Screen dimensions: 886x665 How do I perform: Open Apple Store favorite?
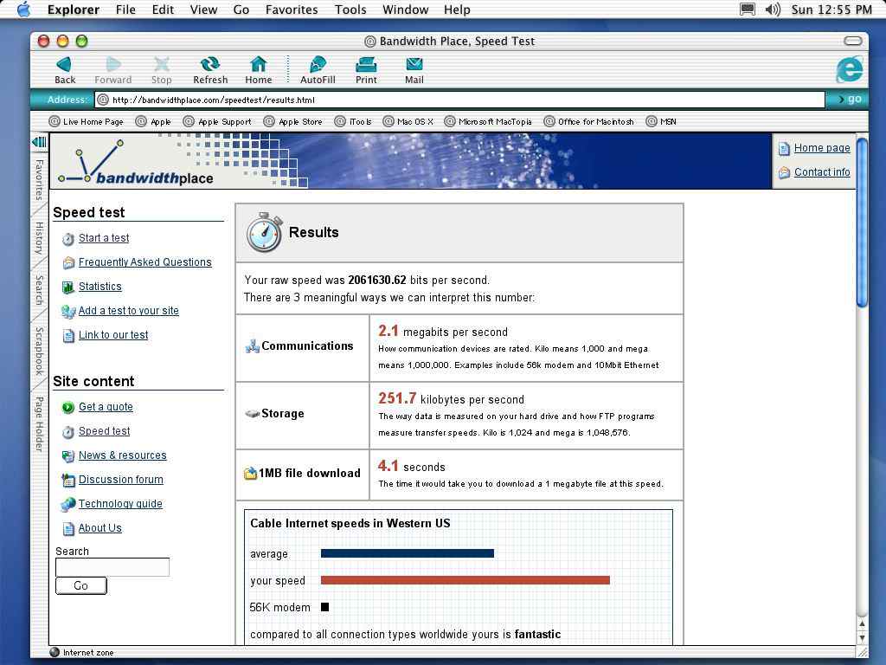click(293, 121)
